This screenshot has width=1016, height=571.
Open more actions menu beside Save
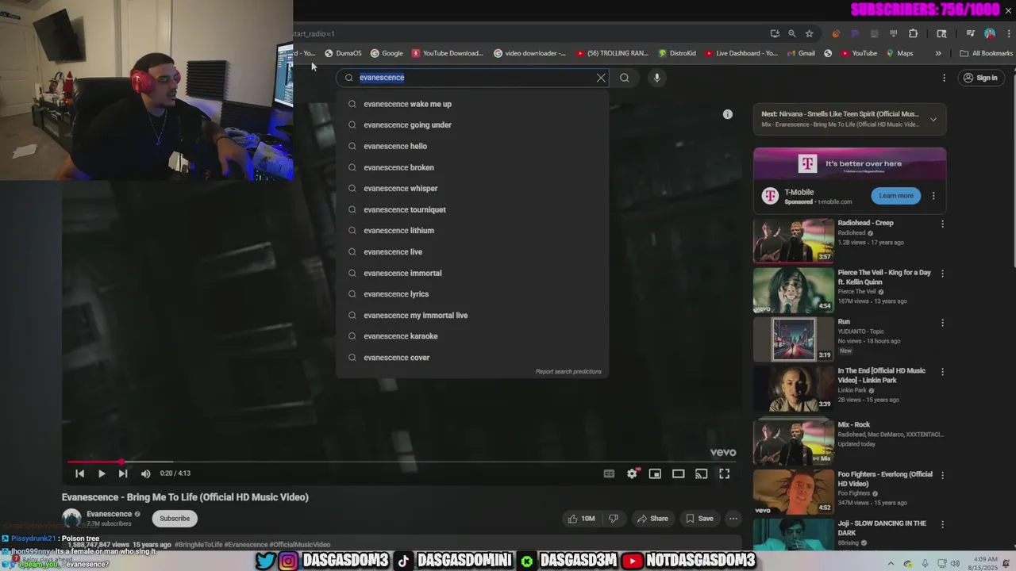point(733,519)
